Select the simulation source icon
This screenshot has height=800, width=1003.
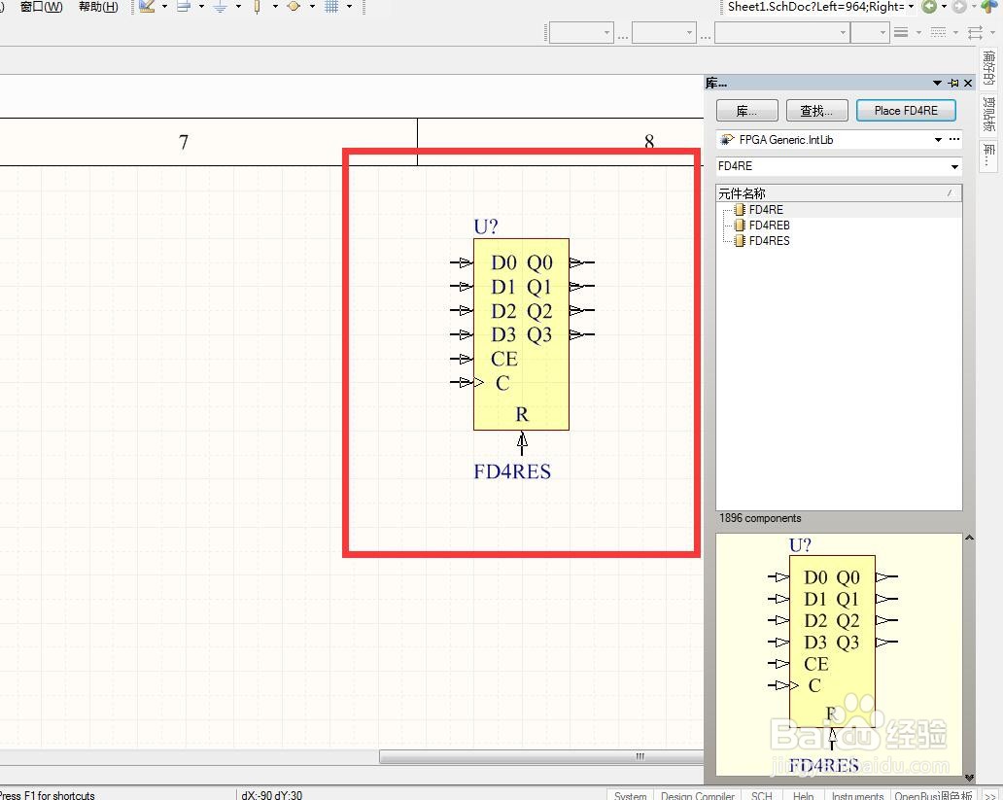(294, 7)
